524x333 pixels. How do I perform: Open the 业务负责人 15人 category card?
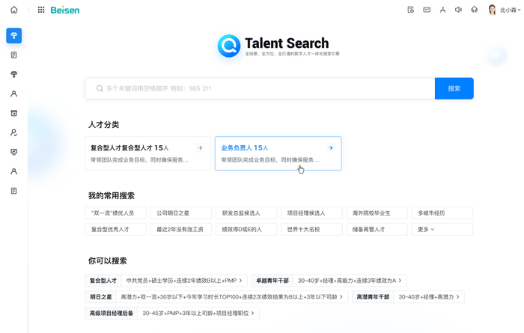click(278, 153)
